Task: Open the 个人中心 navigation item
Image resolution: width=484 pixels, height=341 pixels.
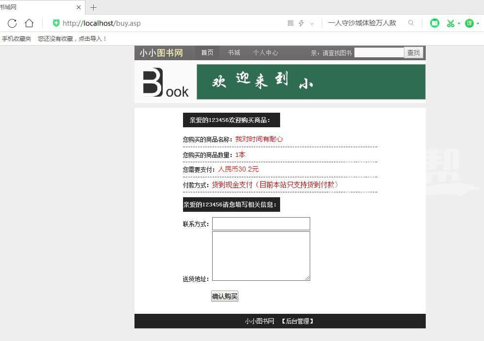Action: (x=266, y=52)
